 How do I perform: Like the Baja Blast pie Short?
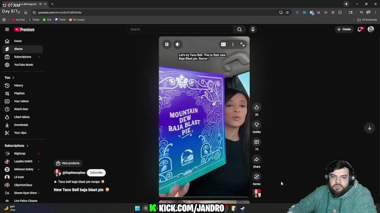256,107
